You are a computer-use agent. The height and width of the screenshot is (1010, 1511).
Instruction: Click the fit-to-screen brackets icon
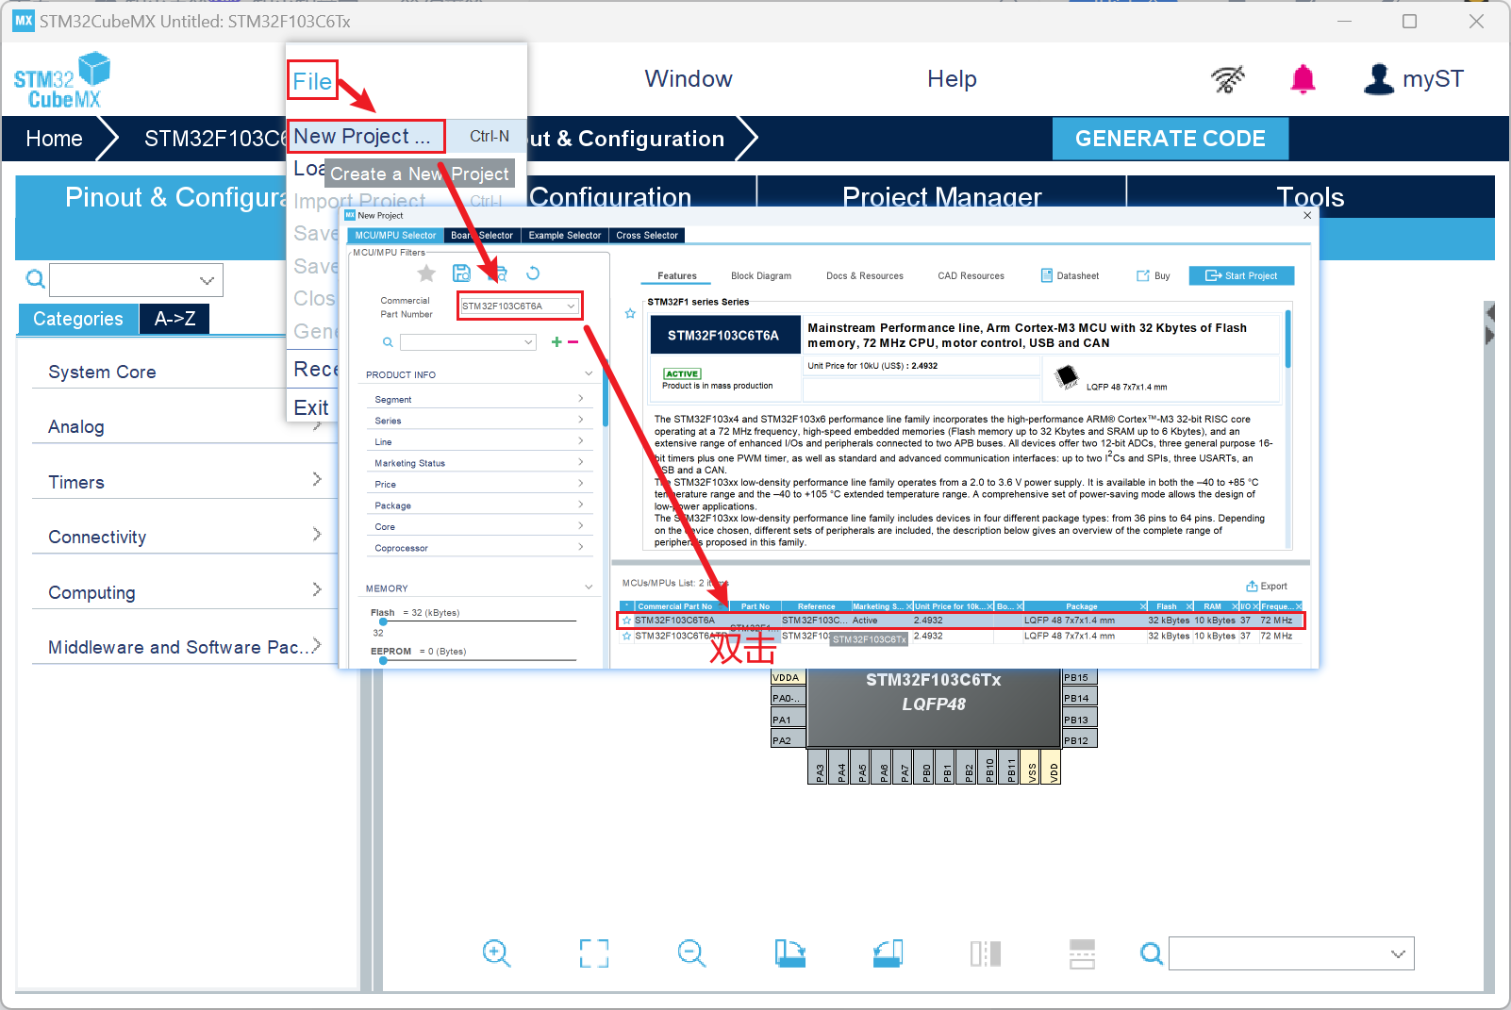594,953
